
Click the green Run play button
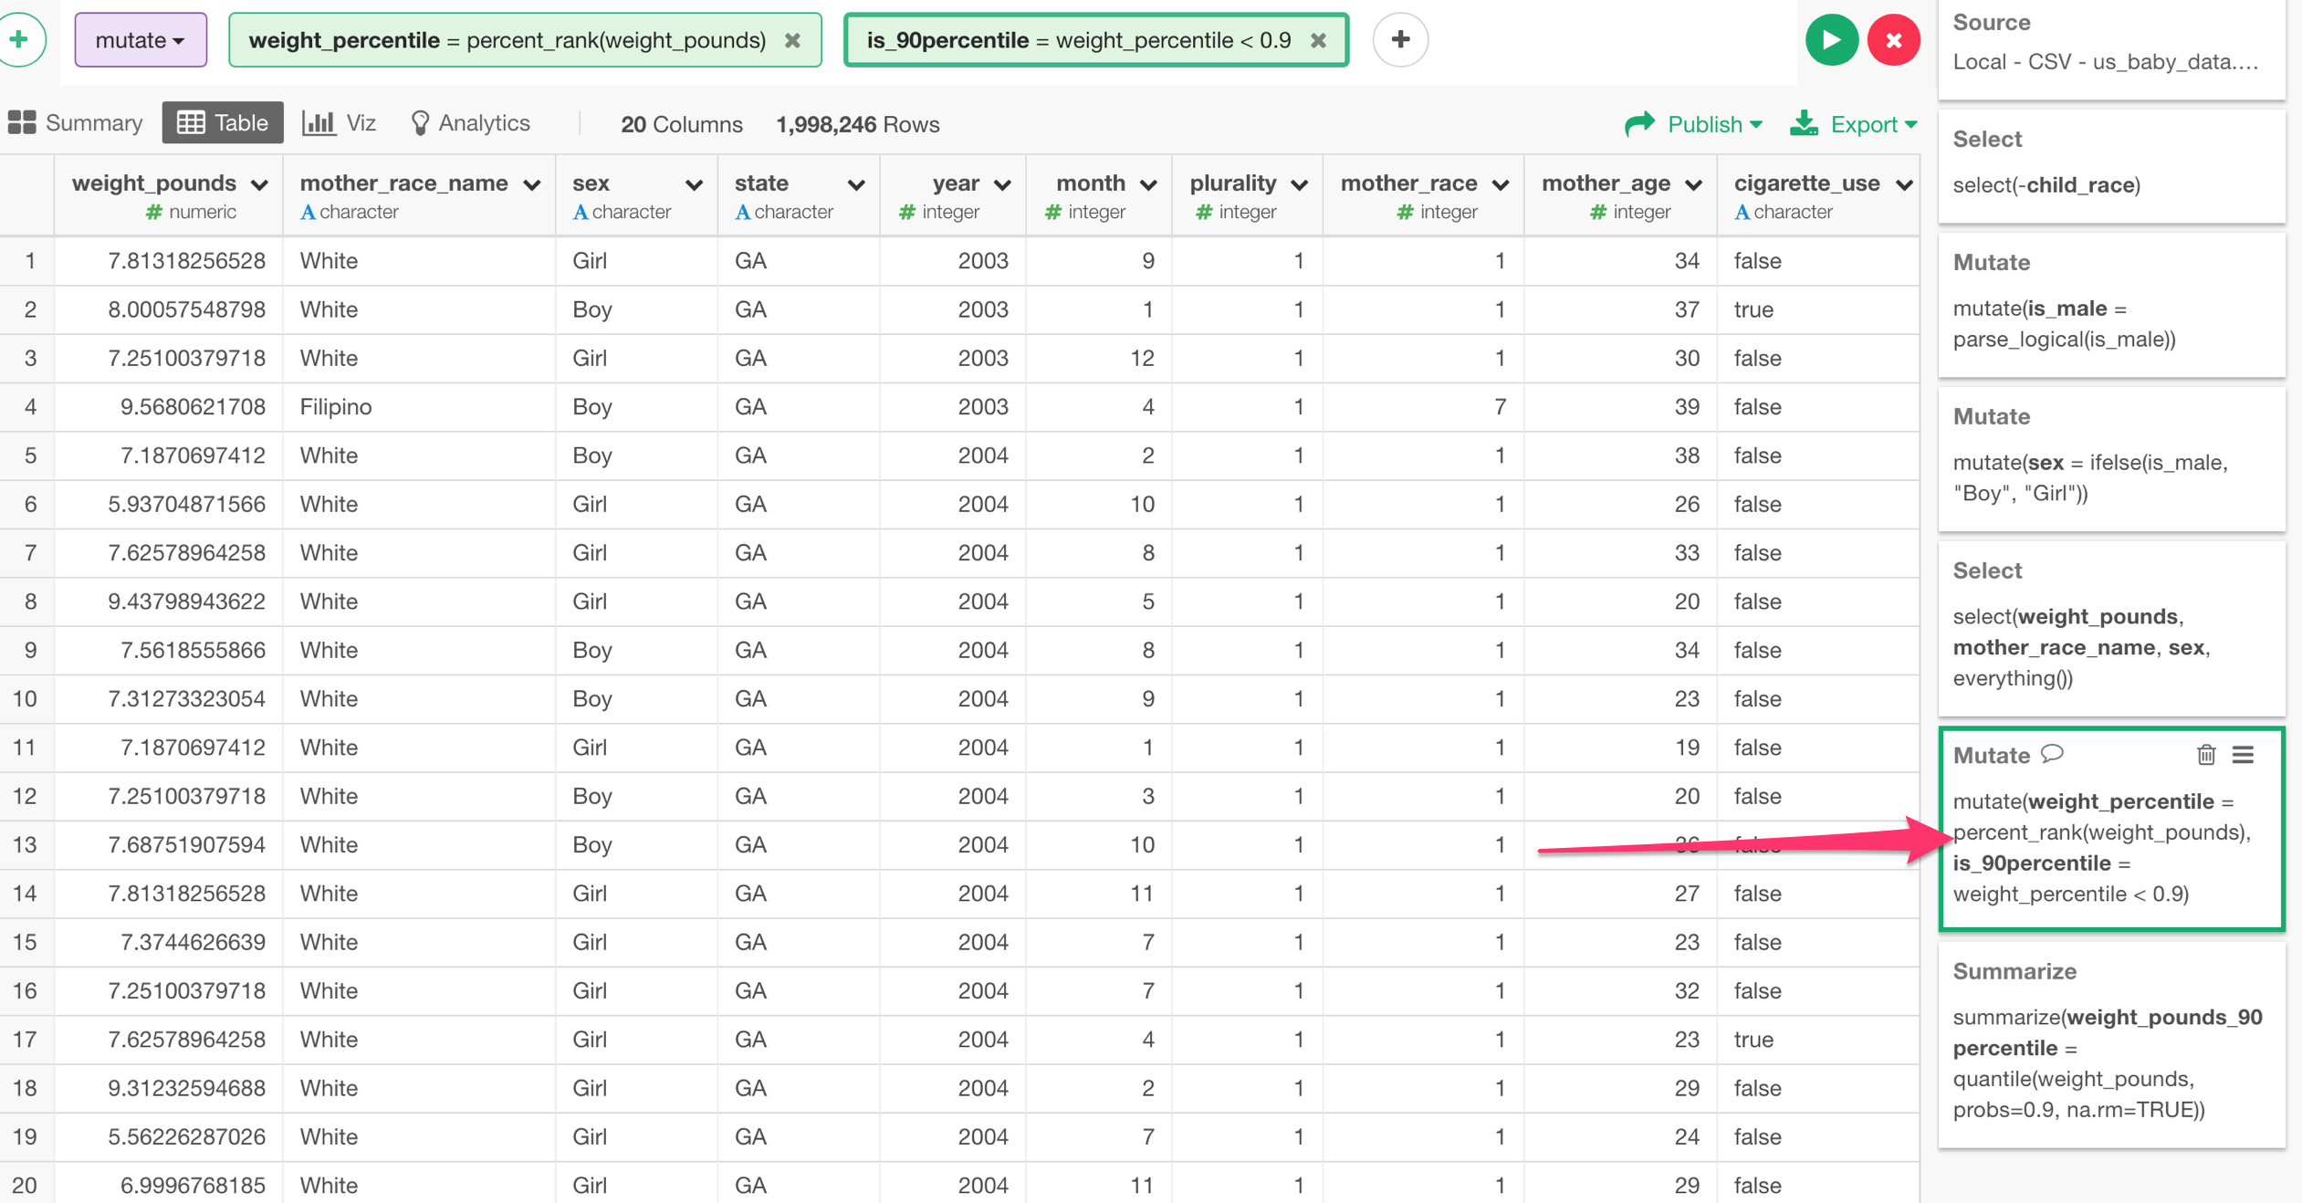[1830, 40]
